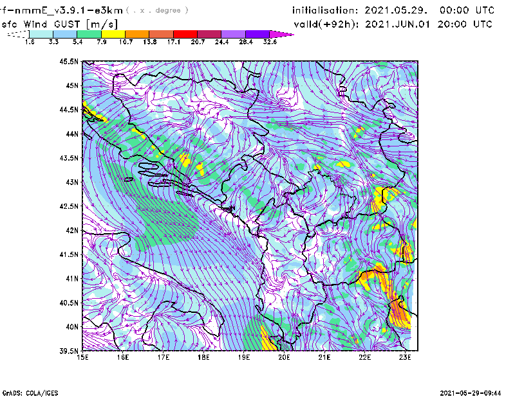This screenshot has height=397, width=515.
Task: Click the legend value 3.3
Action: pos(53,42)
